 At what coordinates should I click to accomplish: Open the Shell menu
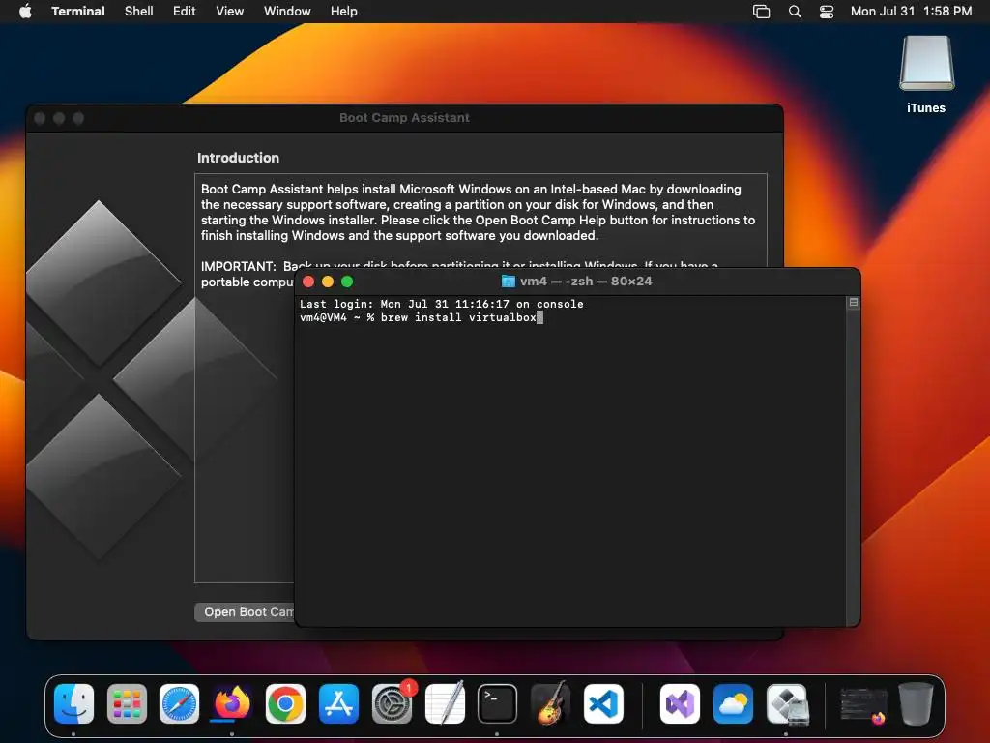tap(139, 12)
